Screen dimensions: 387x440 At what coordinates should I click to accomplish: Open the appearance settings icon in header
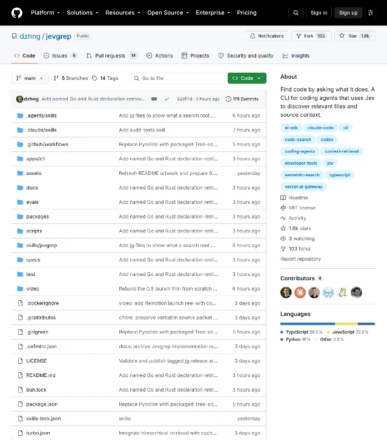point(371,13)
